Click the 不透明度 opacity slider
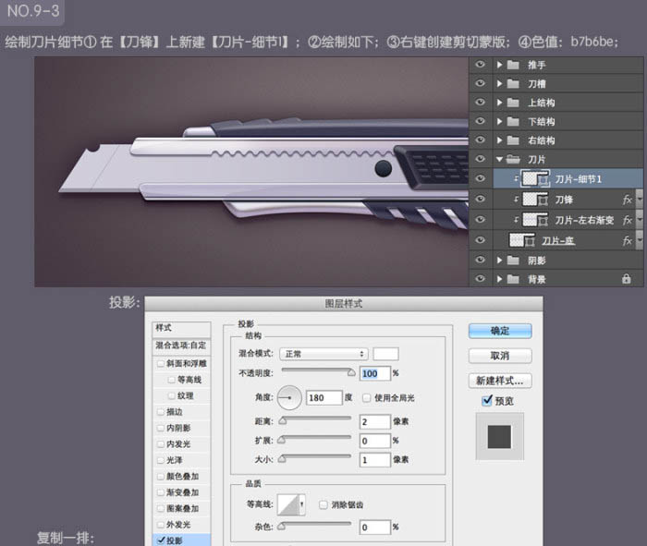 318,371
